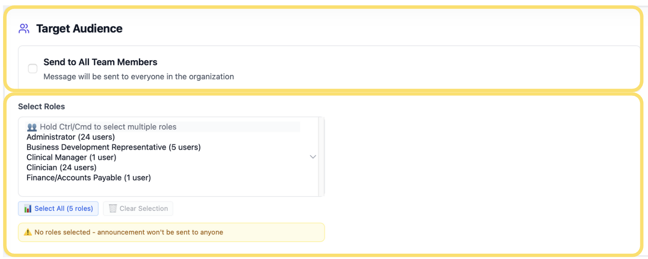Screen dimensions: 648x259
Task: Click the Select All (5 roles) button text
Action: [64, 209]
